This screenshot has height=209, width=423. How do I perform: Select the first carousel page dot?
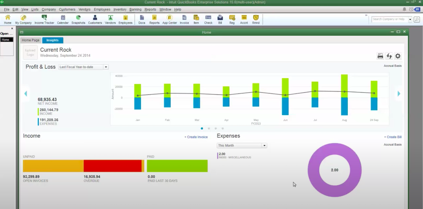[202, 128]
